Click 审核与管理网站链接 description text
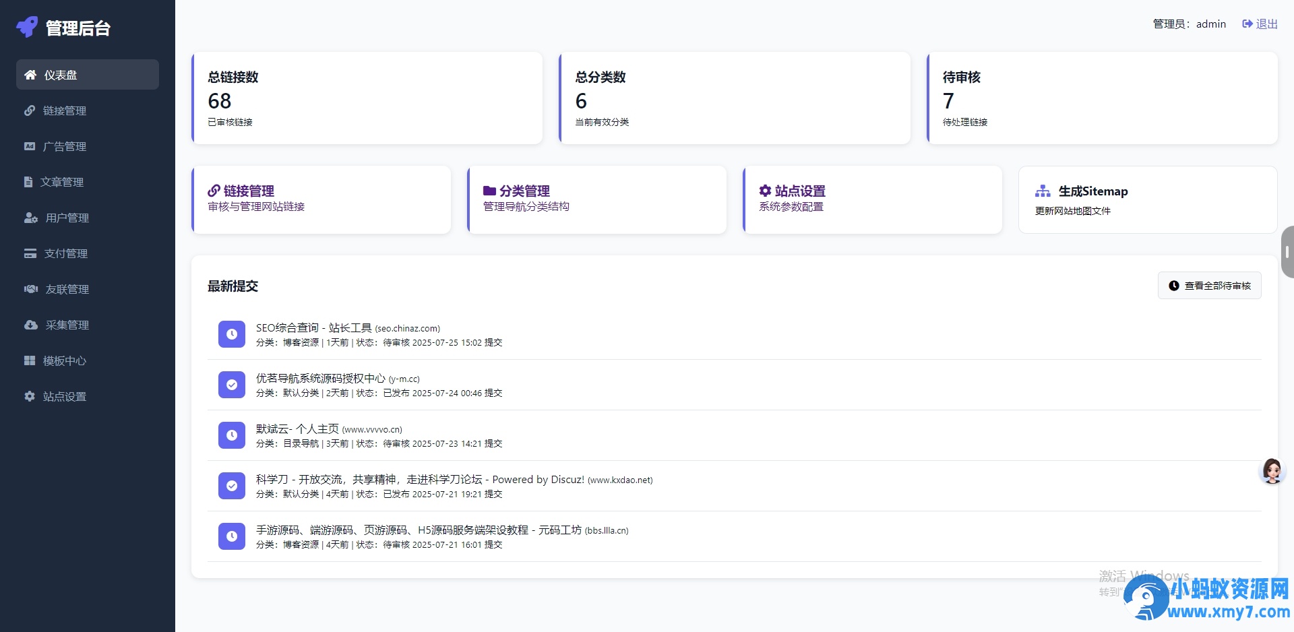1294x632 pixels. click(x=256, y=206)
